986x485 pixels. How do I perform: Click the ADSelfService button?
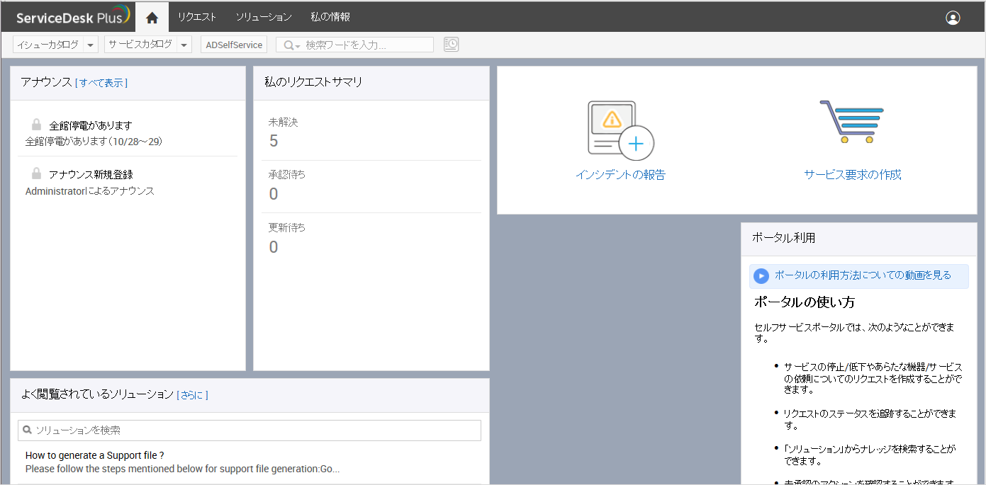[234, 45]
